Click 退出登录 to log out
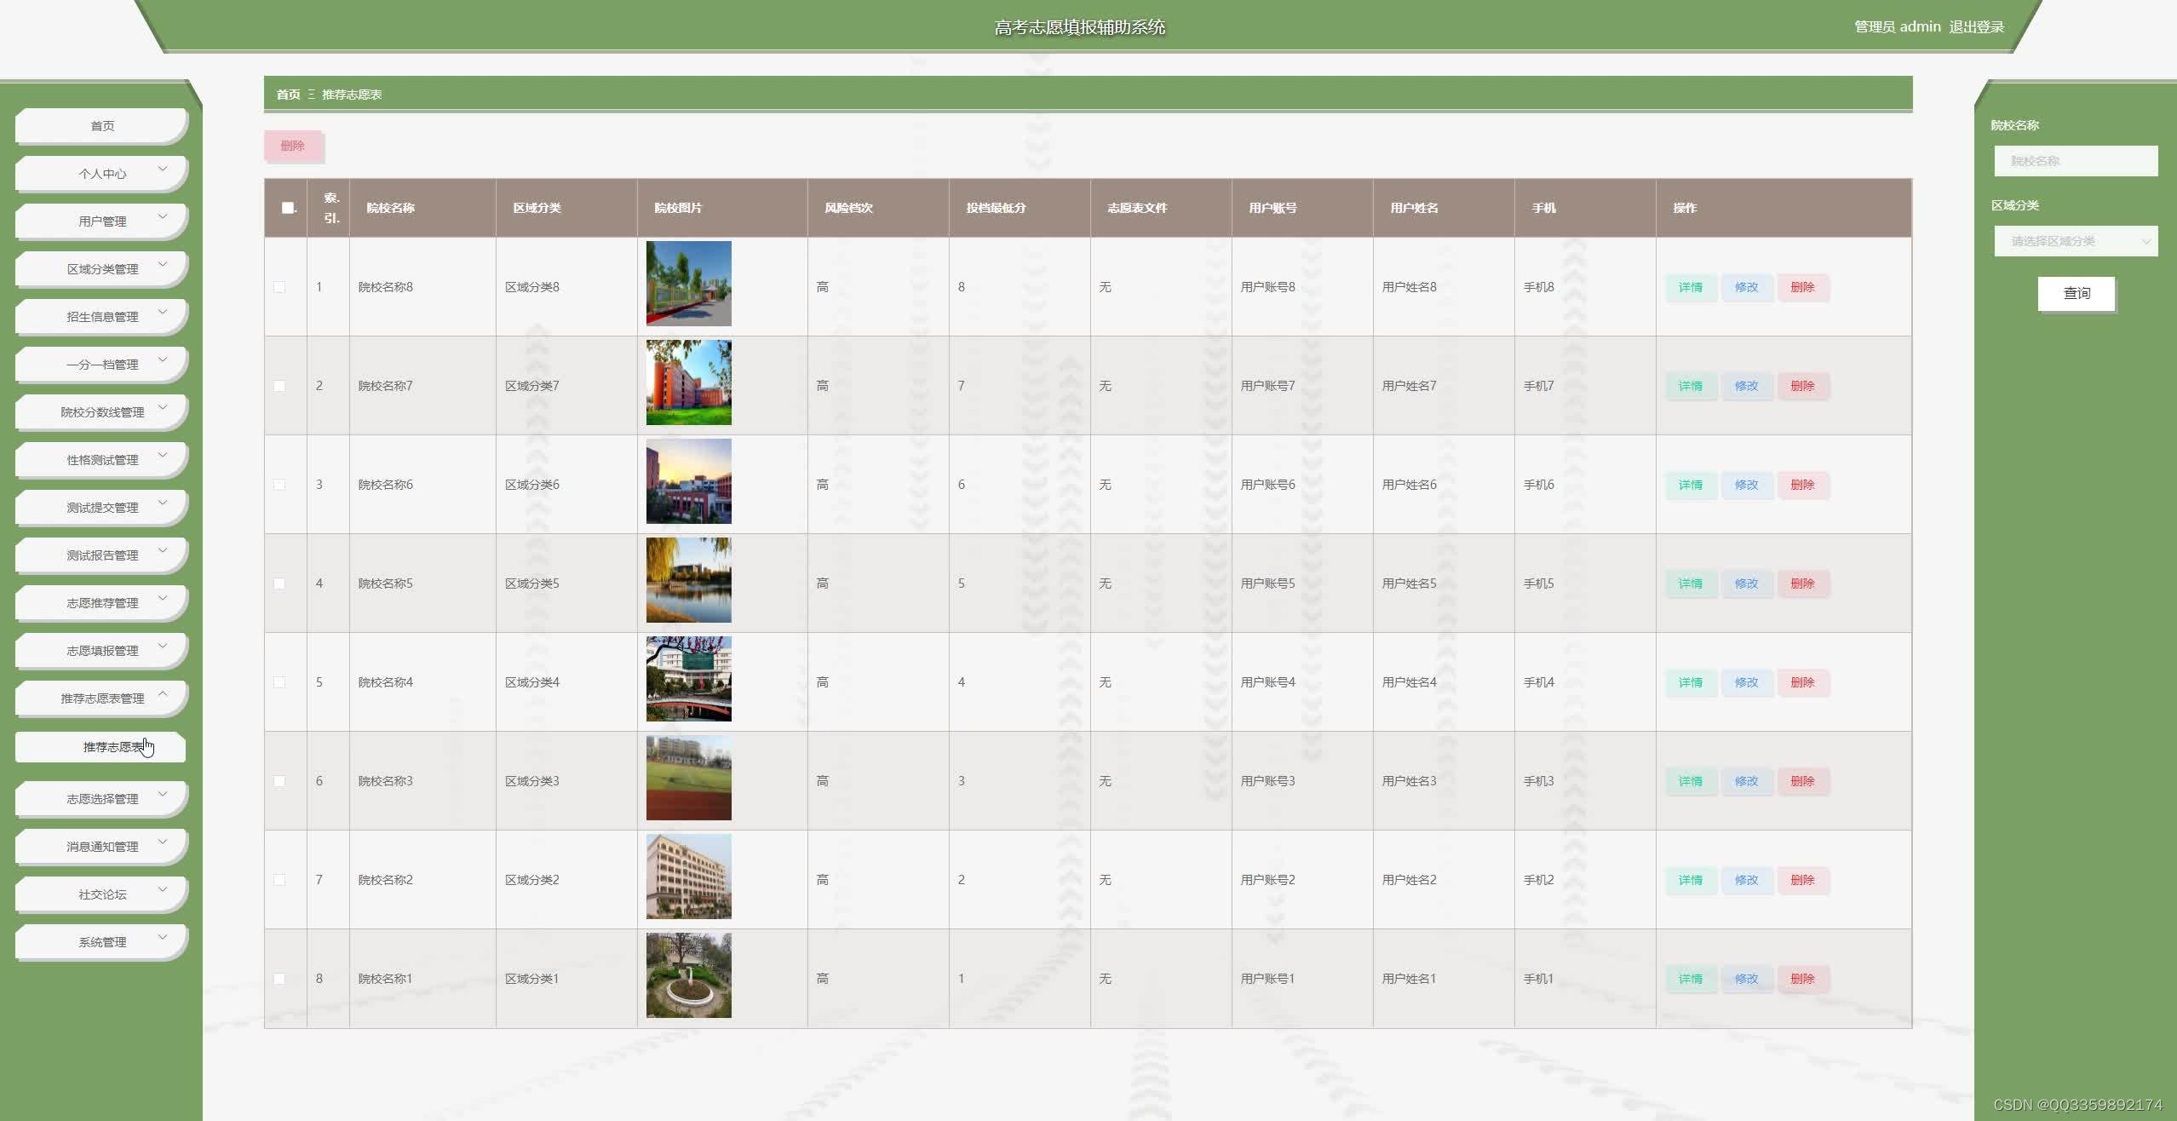Image resolution: width=2177 pixels, height=1121 pixels. click(x=1976, y=27)
